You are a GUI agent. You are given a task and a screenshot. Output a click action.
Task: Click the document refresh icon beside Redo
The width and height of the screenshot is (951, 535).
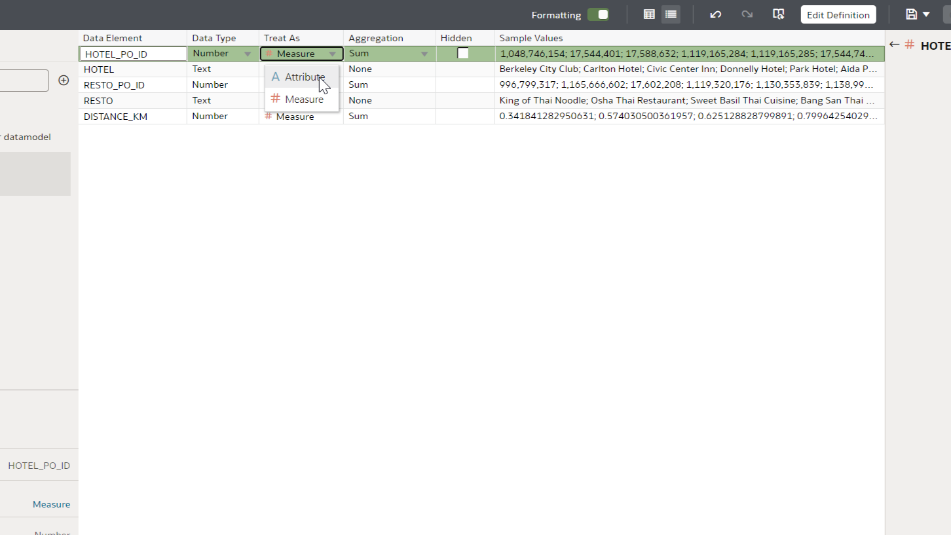click(778, 14)
